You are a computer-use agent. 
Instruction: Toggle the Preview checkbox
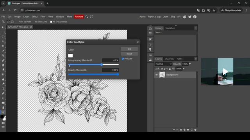pyautogui.click(x=123, y=59)
